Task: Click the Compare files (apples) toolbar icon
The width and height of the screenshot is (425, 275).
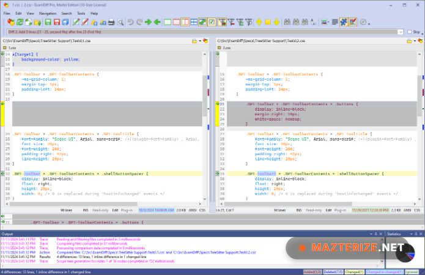Action: pyautogui.click(x=11, y=22)
